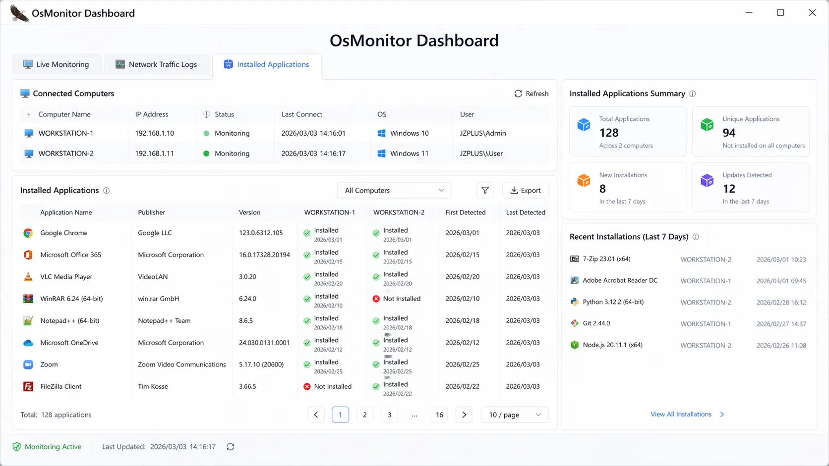Click the Python 3.12.2 icon
Viewport: 829px width, 466px height.
pyautogui.click(x=575, y=302)
